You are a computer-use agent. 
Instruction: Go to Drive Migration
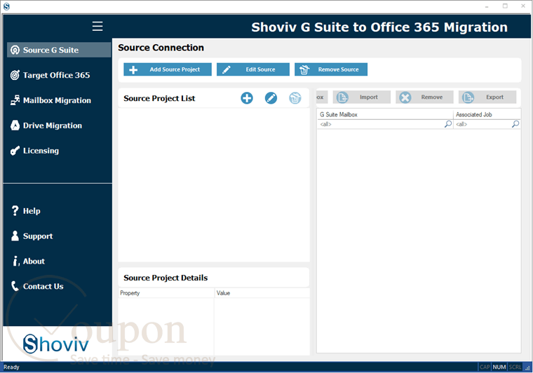(x=53, y=126)
